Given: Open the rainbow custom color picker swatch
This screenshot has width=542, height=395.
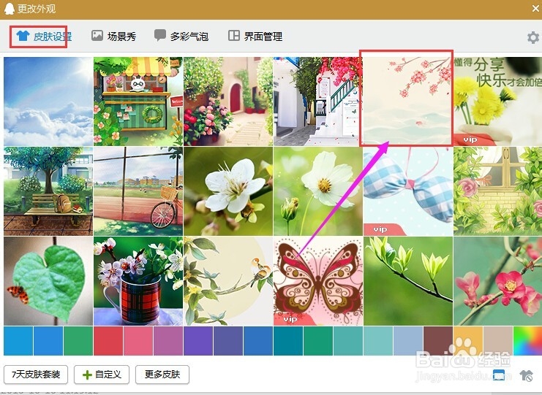Looking at the screenshot, I should pos(528,341).
